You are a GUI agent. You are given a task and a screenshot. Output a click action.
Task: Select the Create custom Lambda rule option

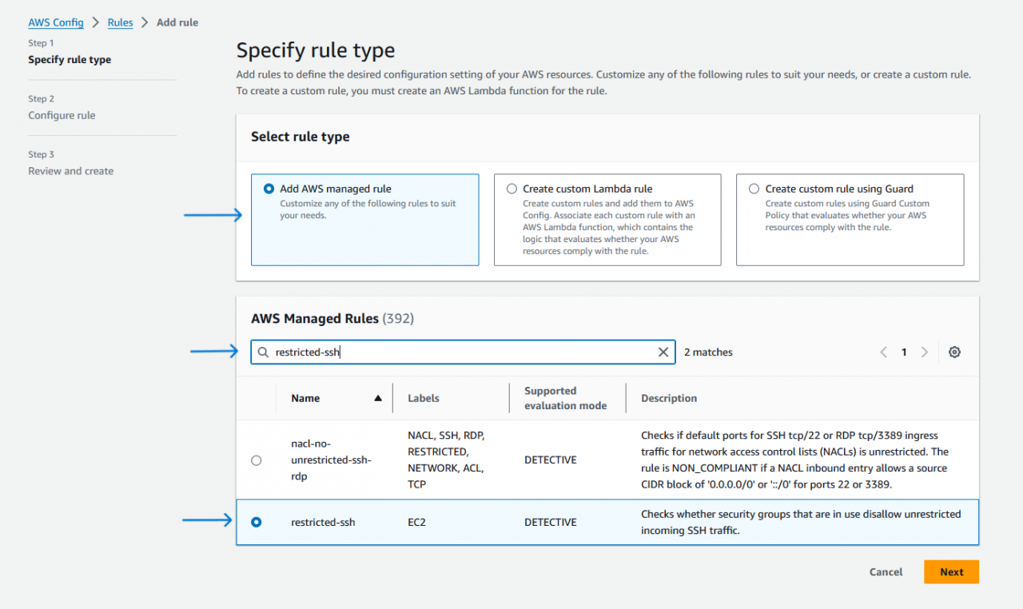click(511, 189)
